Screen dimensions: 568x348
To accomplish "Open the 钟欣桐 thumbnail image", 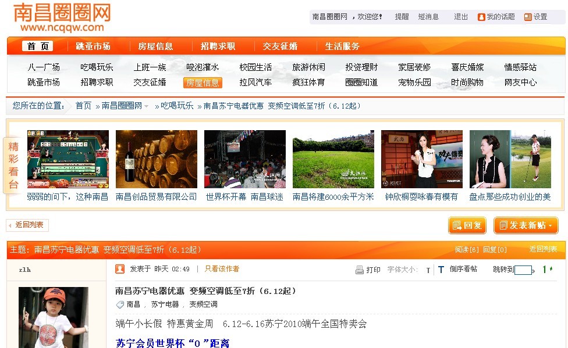I will point(422,159).
